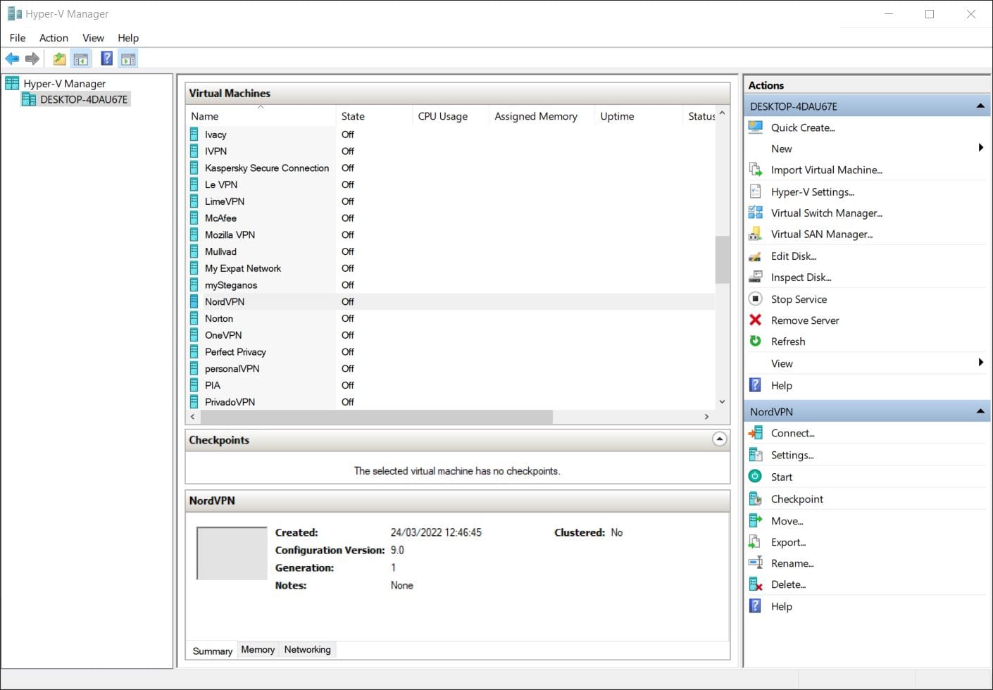The height and width of the screenshot is (690, 993).
Task: Select the Kaspersky Secure Connection virtual machine
Action: click(451, 168)
